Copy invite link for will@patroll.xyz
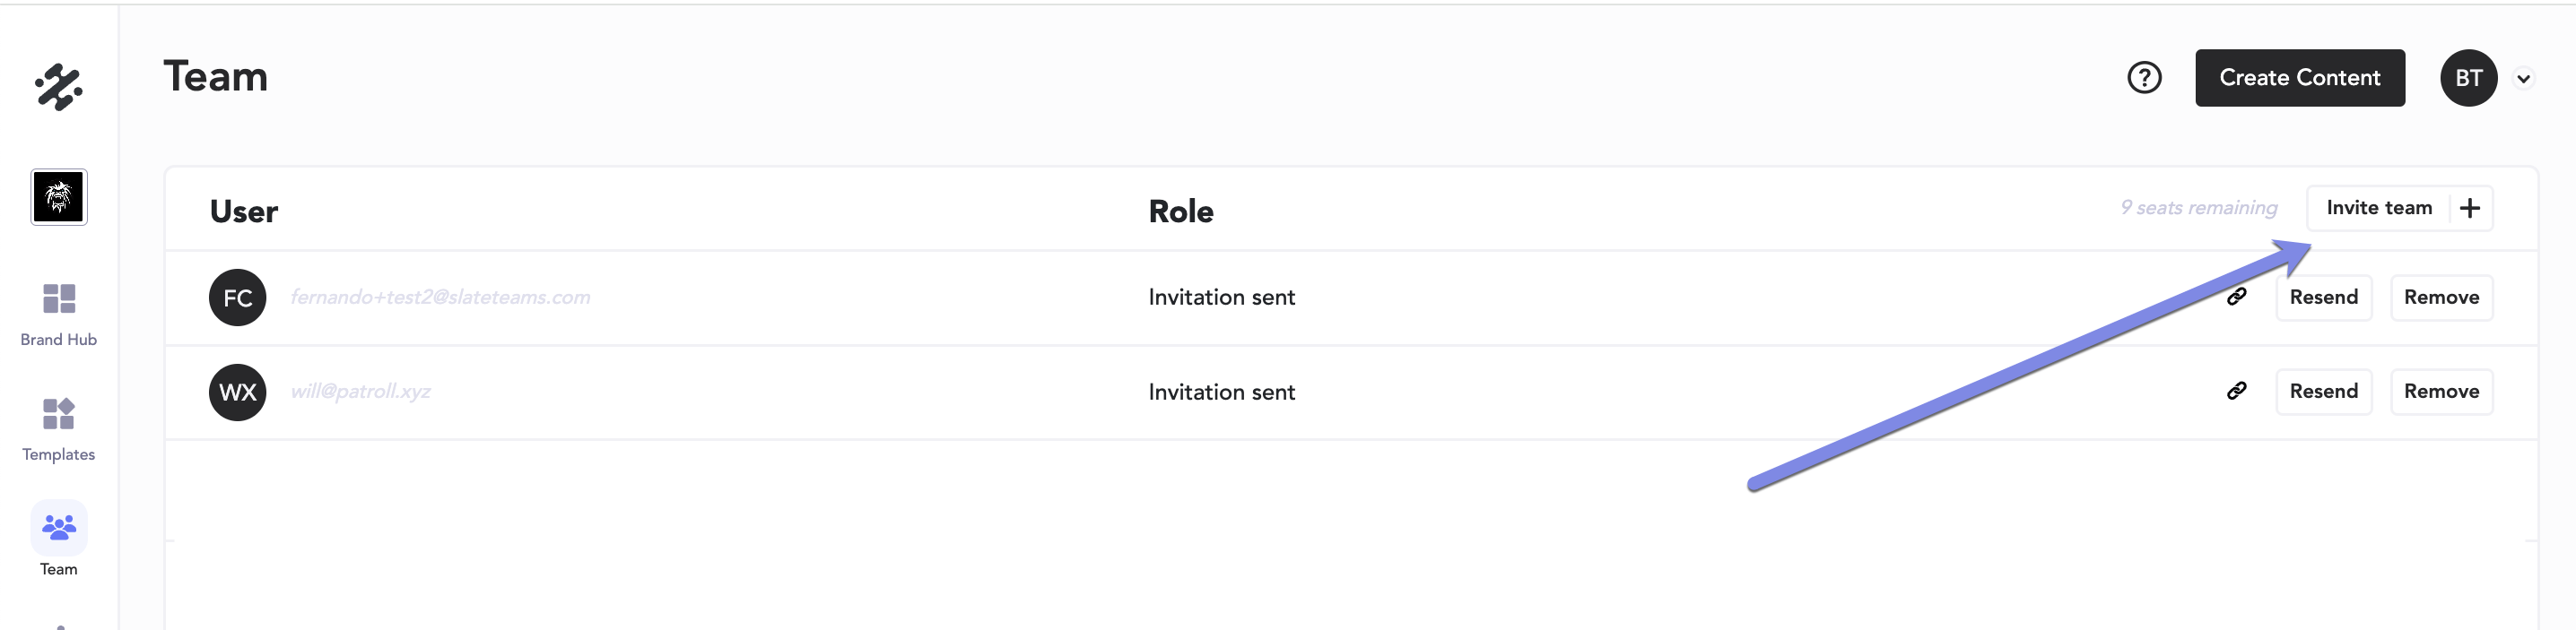2576x630 pixels. pos(2237,392)
